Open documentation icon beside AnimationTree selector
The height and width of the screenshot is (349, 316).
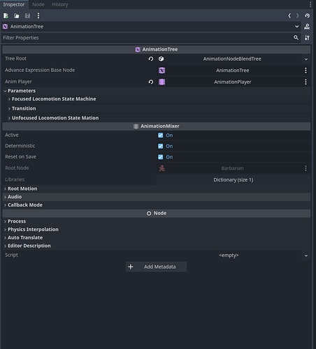pos(307,27)
